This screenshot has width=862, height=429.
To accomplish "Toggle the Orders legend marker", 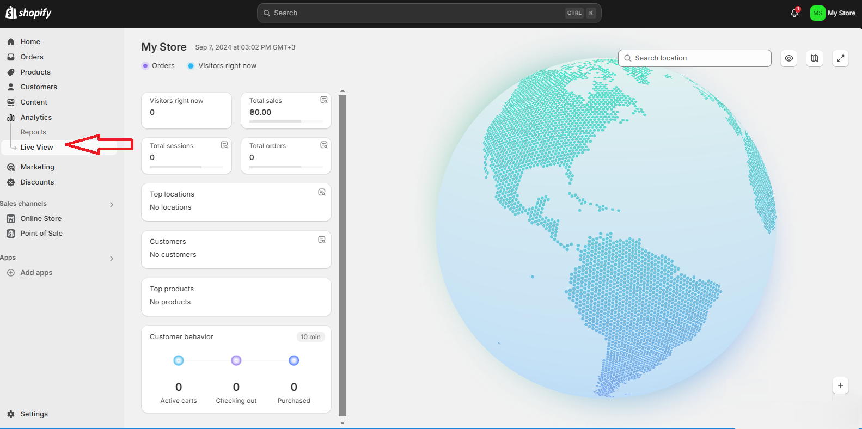I will pos(145,66).
